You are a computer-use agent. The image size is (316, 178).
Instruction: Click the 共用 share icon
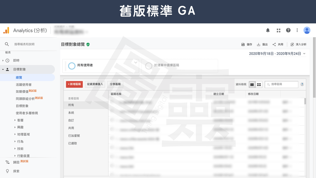274,45
